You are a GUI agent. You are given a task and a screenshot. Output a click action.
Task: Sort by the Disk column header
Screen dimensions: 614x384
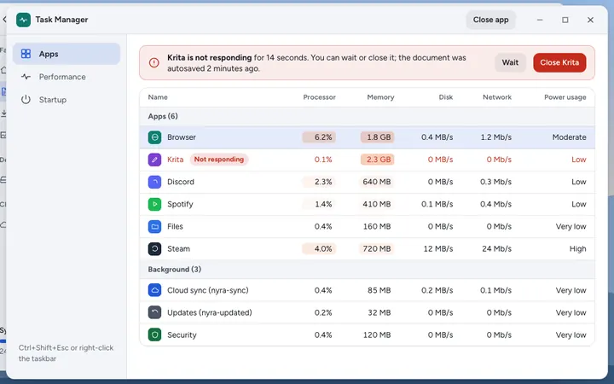pos(446,97)
